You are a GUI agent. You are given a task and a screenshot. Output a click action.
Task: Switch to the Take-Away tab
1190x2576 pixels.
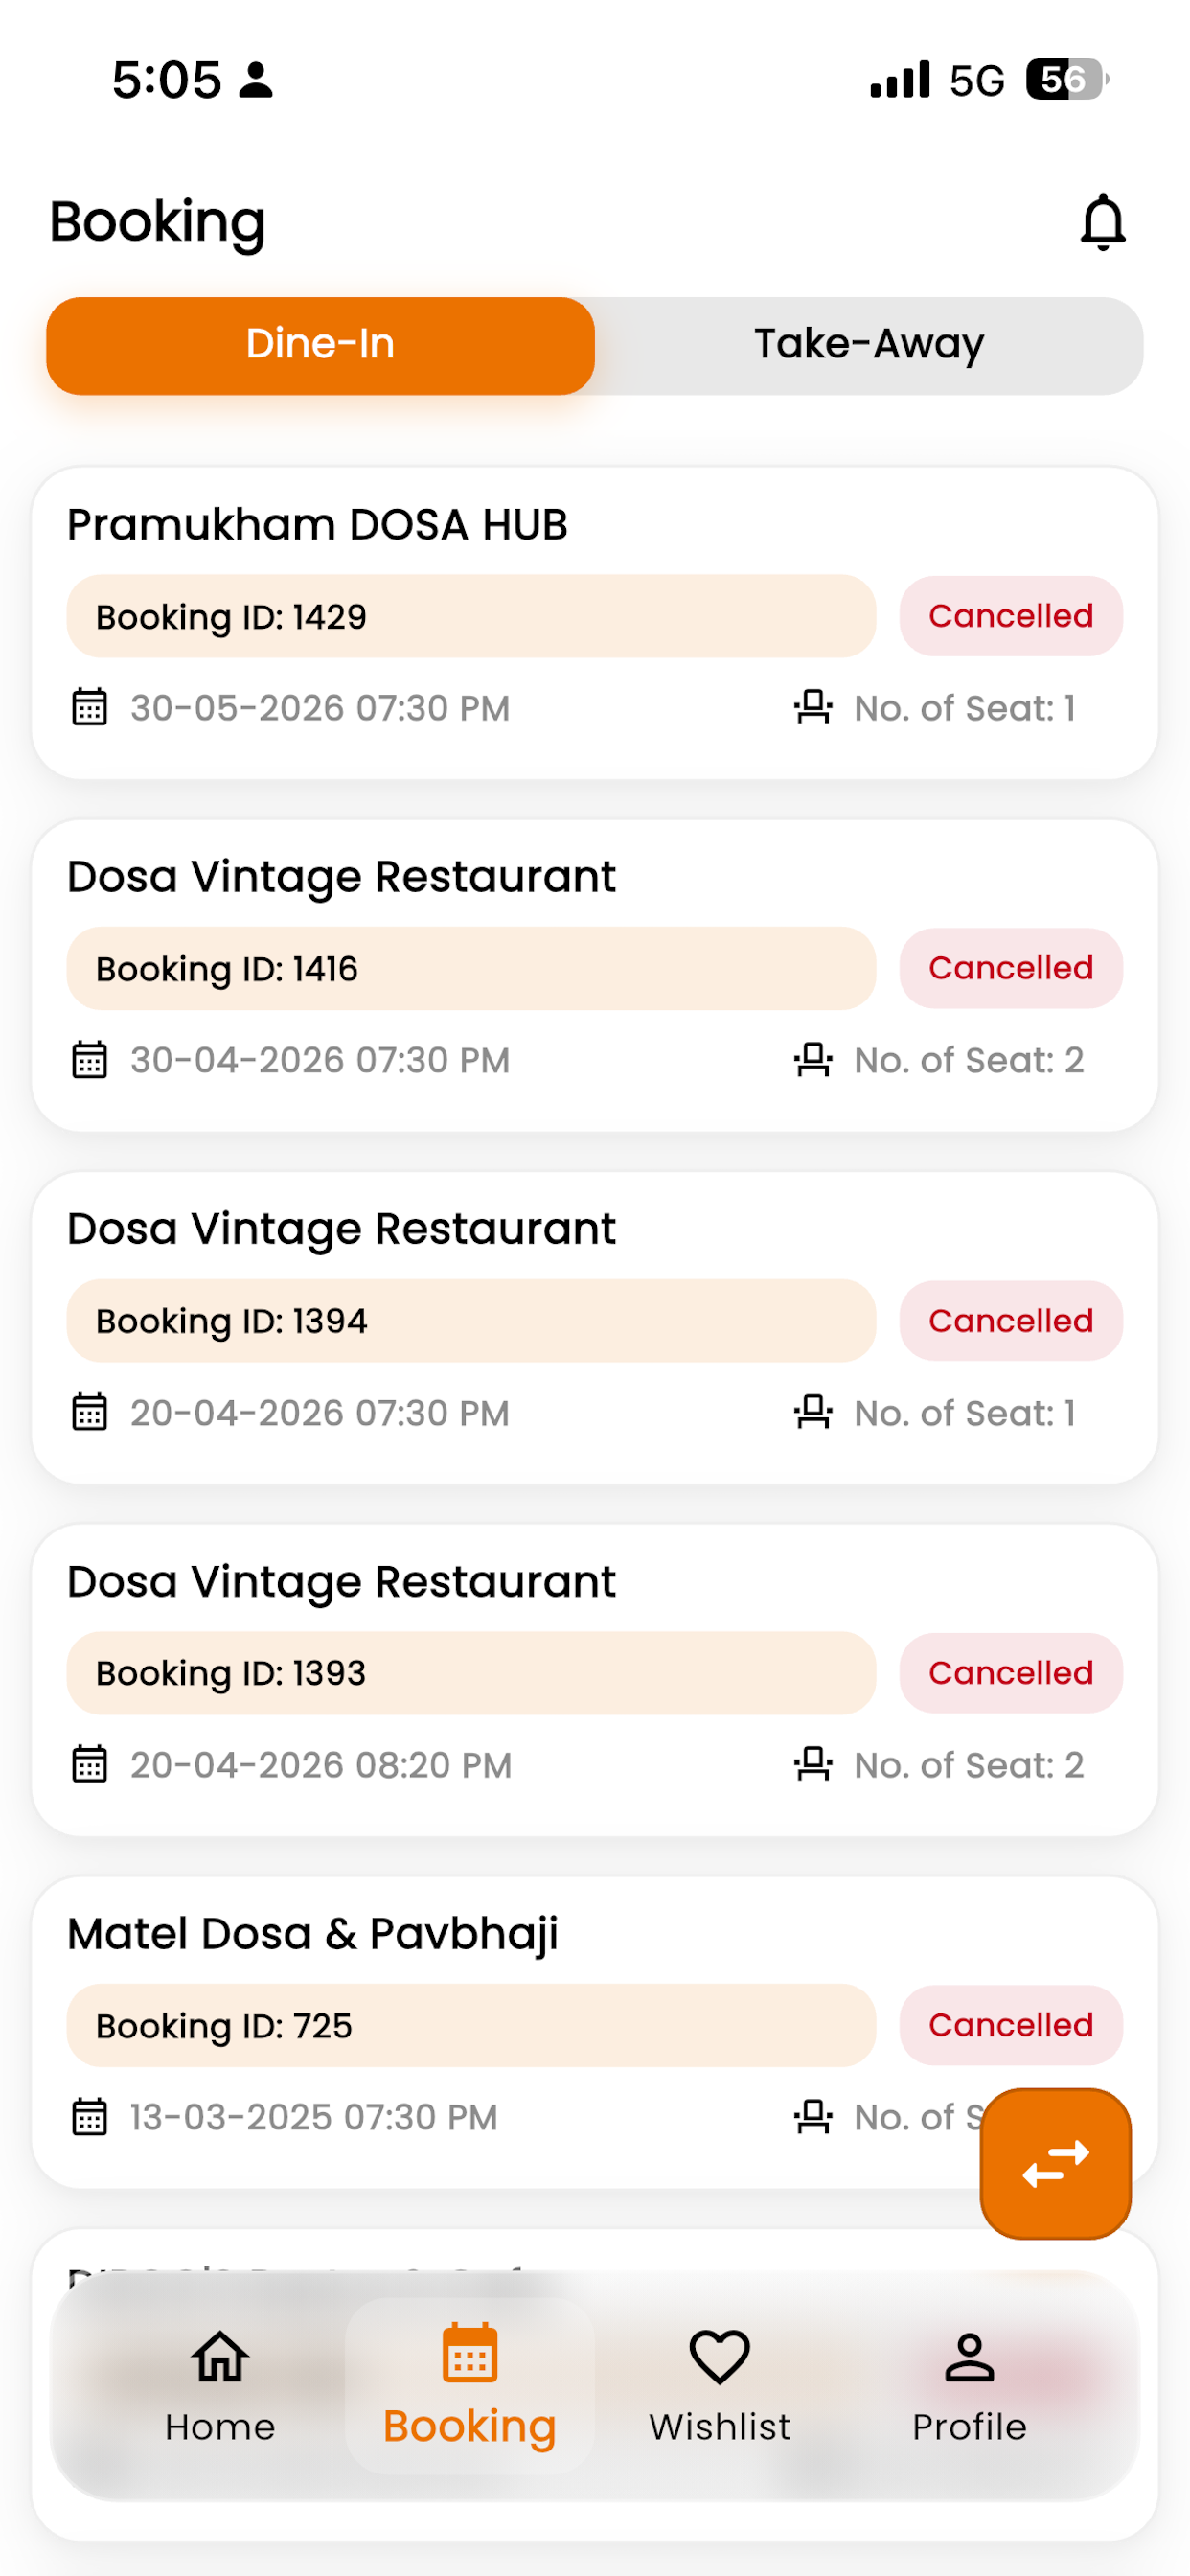coord(869,345)
